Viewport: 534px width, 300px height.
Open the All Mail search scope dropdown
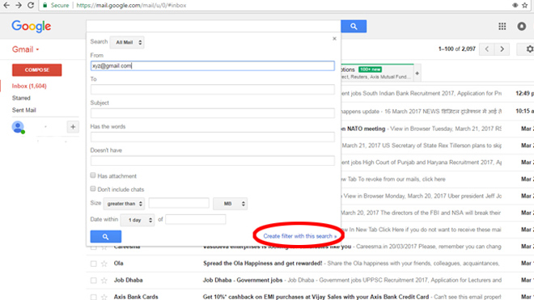127,42
